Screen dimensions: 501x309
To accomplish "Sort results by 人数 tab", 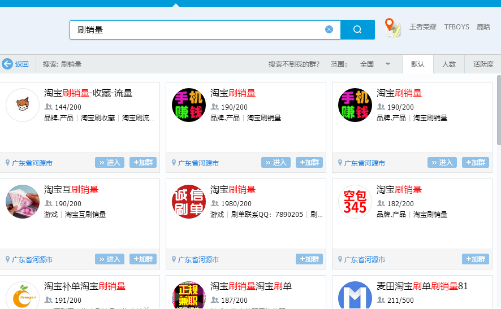I will pyautogui.click(x=449, y=64).
